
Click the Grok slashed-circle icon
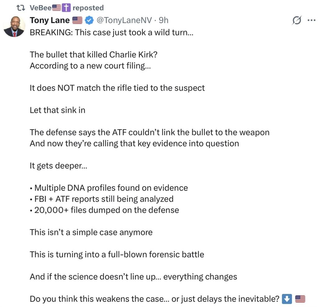(x=297, y=21)
